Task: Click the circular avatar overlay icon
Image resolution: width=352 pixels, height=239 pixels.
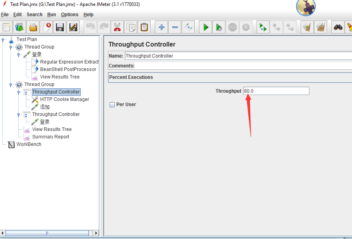Action: pos(306,7)
